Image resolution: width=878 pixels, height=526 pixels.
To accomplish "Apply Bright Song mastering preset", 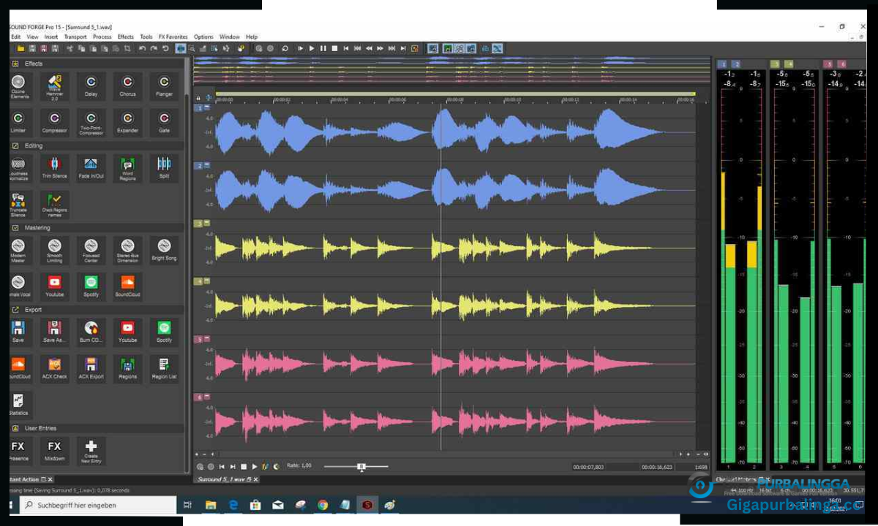I will coord(164,250).
